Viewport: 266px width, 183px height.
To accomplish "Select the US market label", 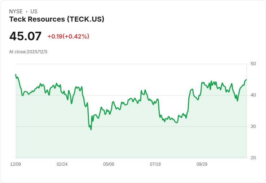I will click(34, 12).
